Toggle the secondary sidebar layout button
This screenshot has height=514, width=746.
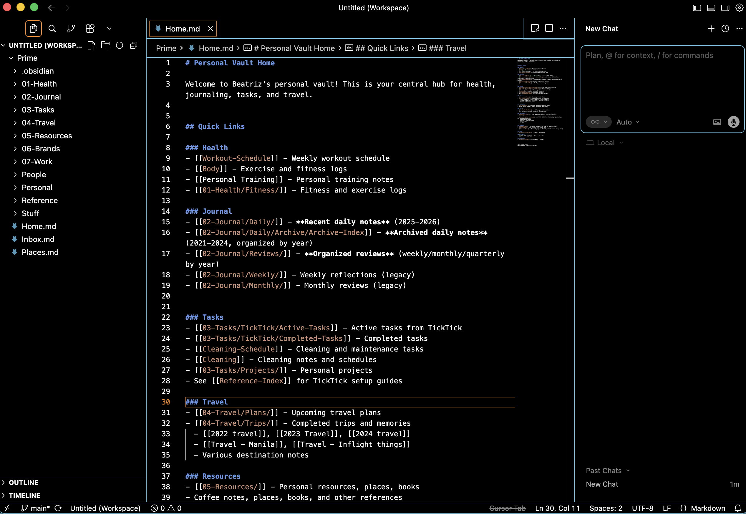coord(725,8)
